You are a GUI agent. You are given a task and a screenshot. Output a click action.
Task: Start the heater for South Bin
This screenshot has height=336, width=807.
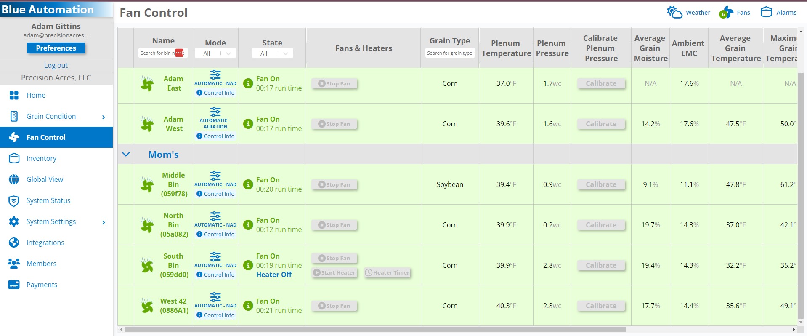334,273
